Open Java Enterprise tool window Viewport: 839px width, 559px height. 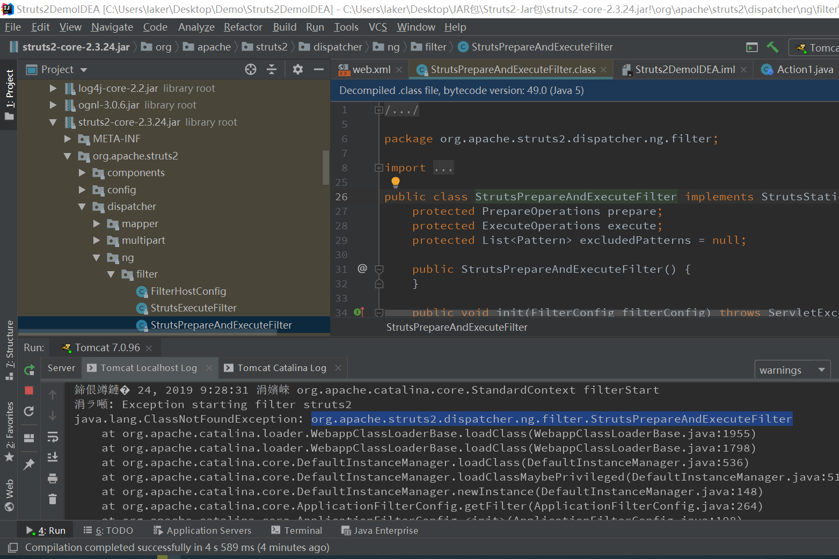click(380, 531)
